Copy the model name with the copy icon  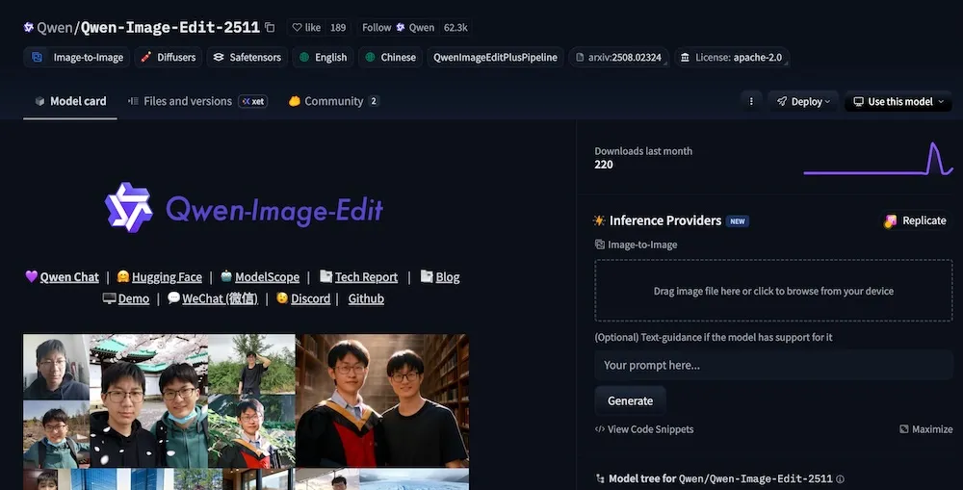coord(270,28)
